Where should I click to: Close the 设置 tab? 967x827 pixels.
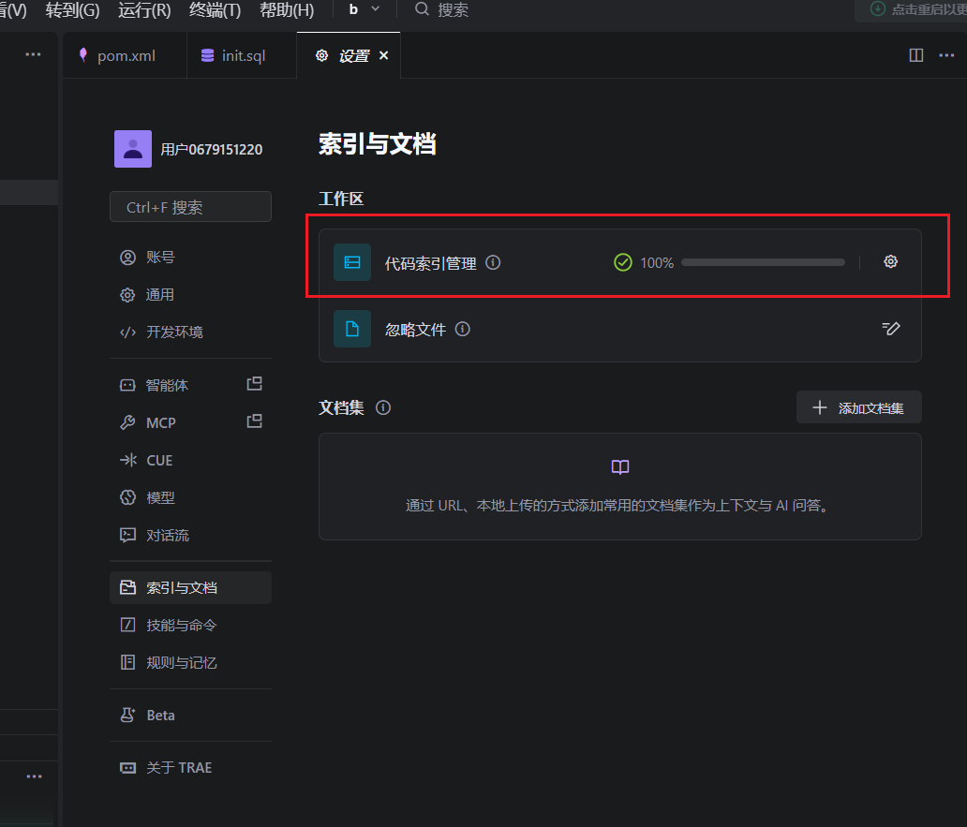[383, 55]
